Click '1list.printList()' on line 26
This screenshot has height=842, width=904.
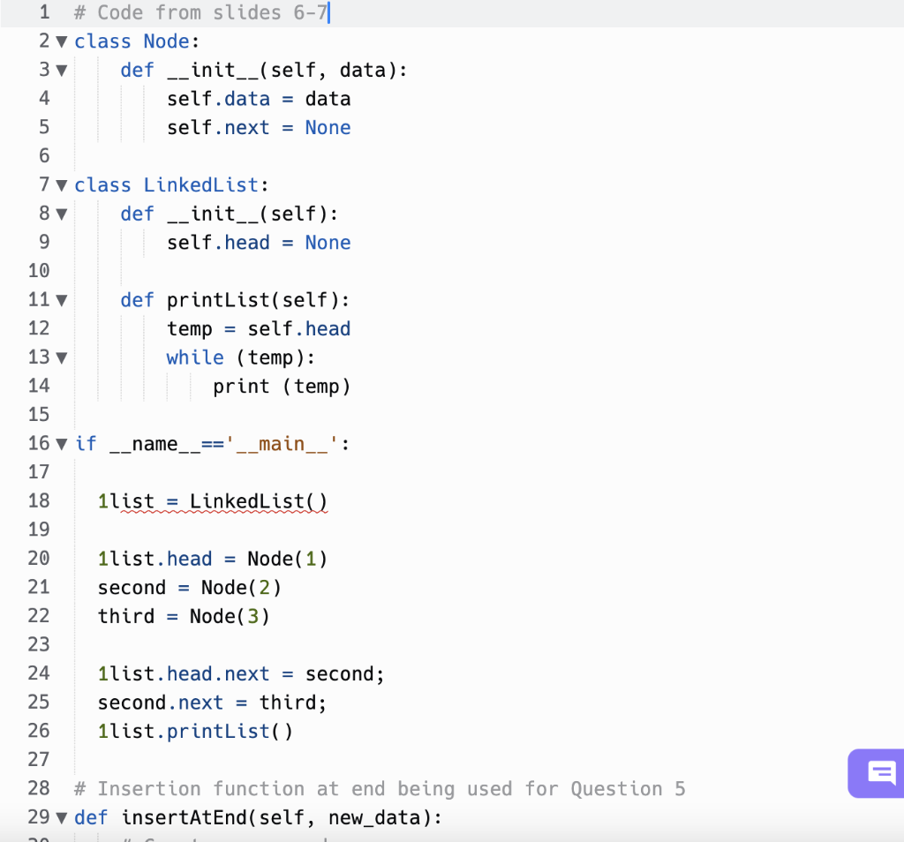[x=195, y=732]
